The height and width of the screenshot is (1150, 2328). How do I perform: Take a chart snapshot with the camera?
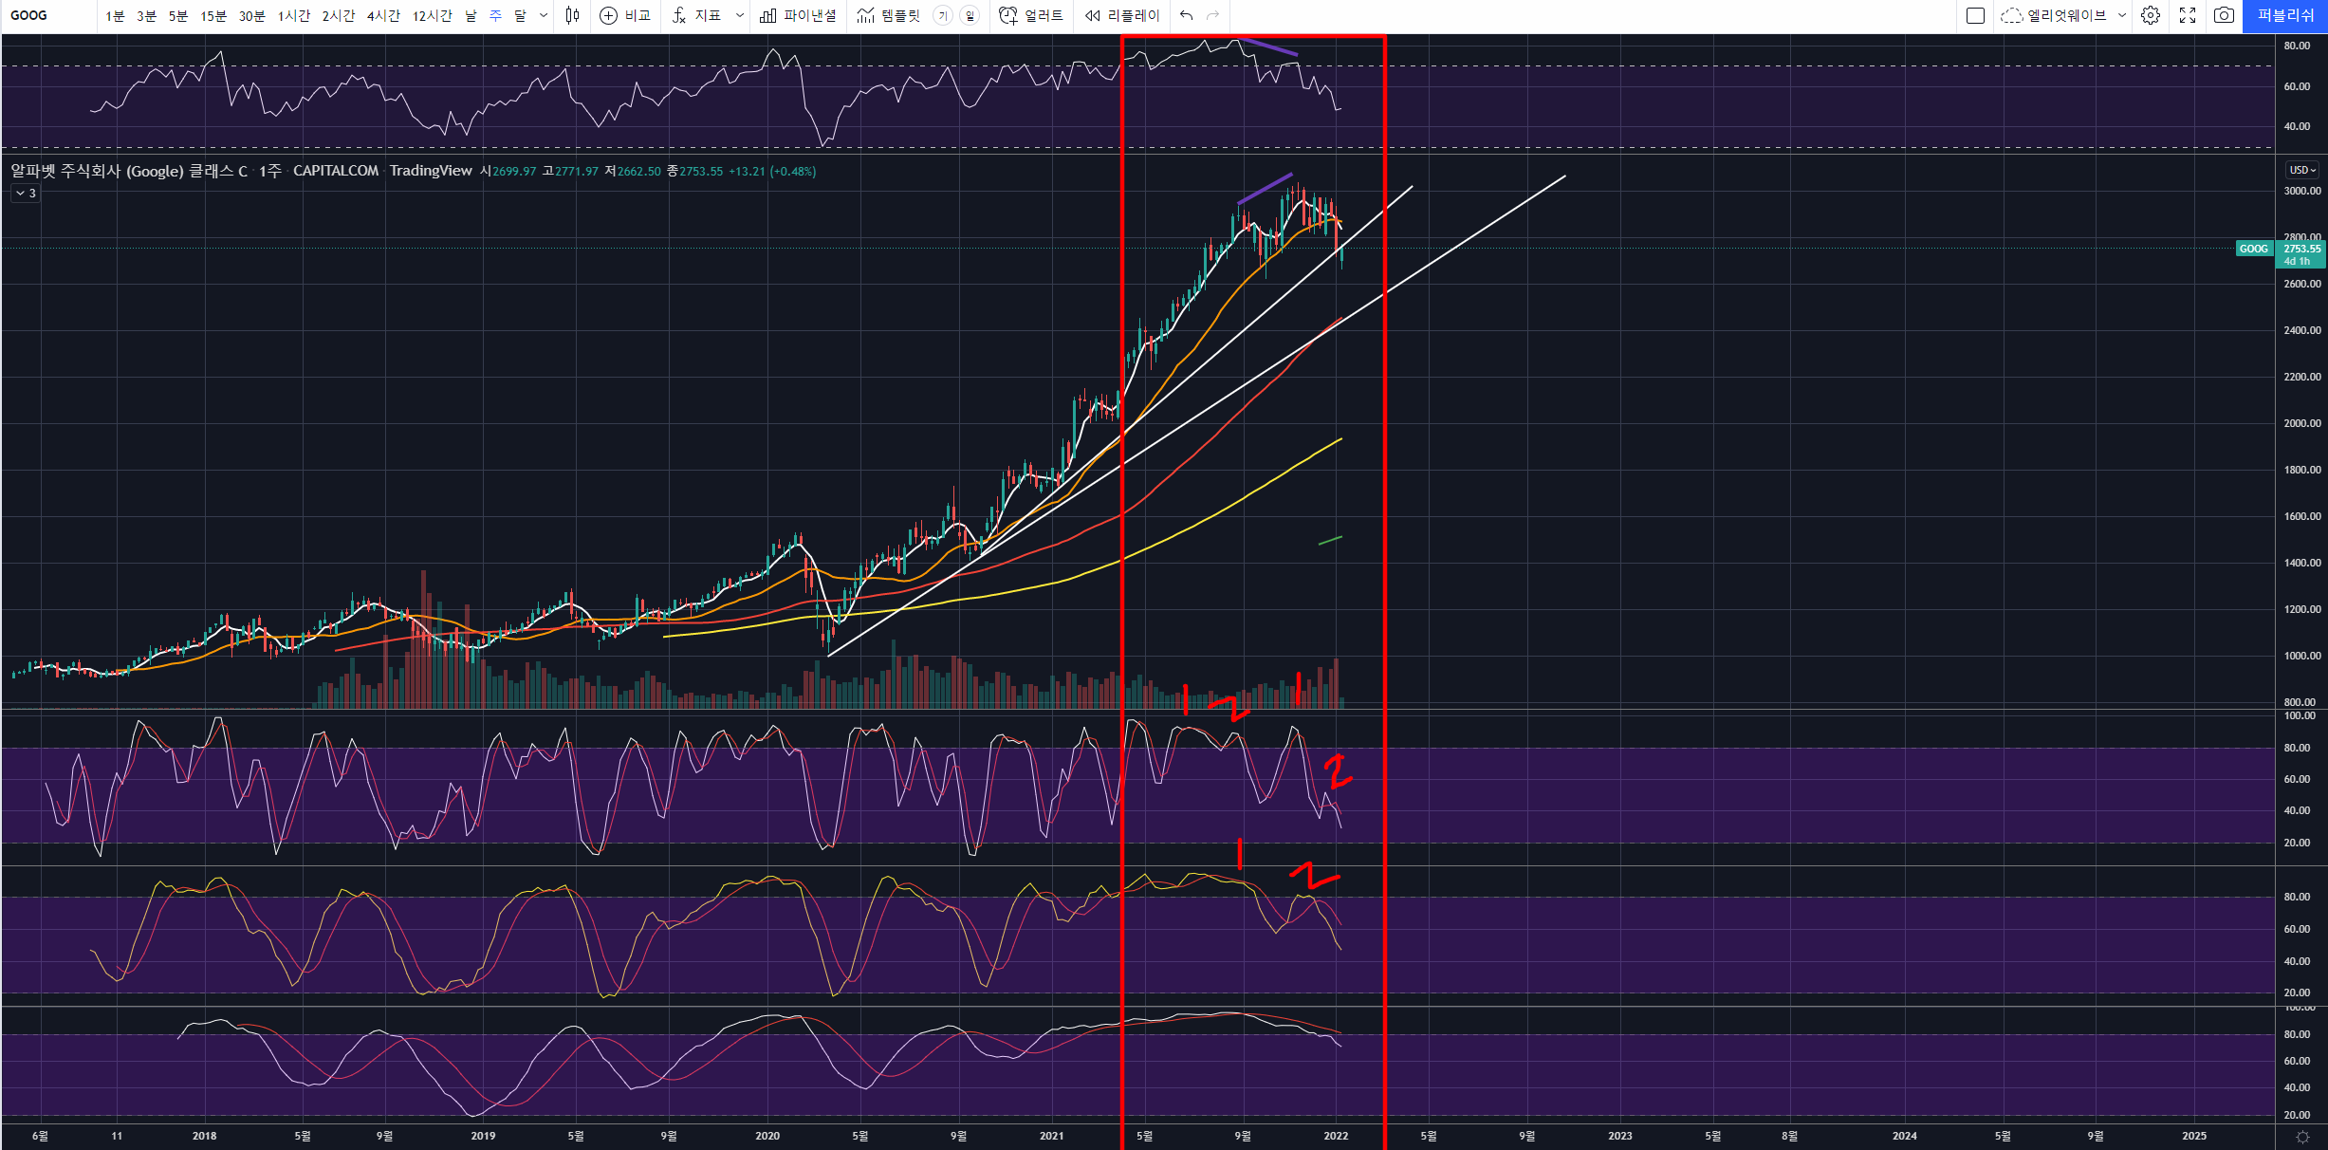2223,15
